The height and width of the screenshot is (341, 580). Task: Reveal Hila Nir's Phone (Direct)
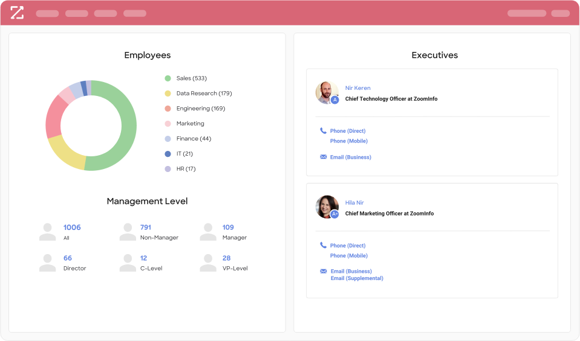(348, 246)
